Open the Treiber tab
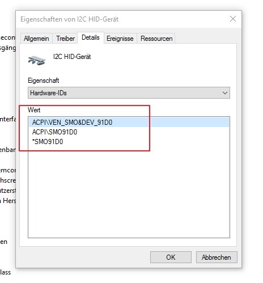Image resolution: width=263 pixels, height=283 pixels. [65, 39]
